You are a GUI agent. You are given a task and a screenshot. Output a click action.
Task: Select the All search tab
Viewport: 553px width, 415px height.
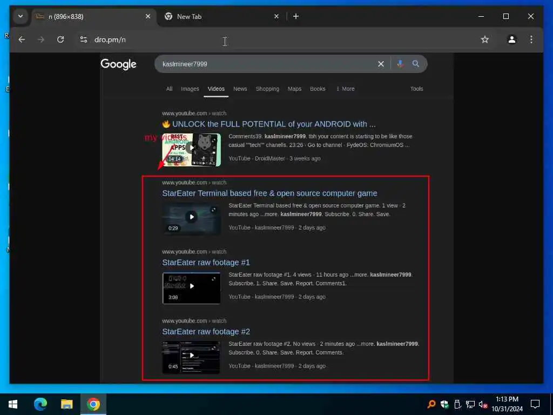169,89
